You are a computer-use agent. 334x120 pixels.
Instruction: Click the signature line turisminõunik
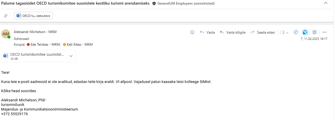coord(13,105)
